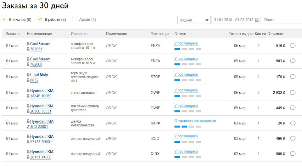Click lock icon beside part number 782068

[28, 64]
